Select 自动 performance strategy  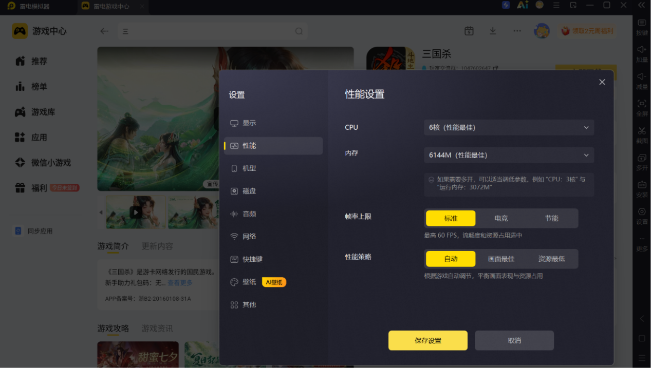451,259
